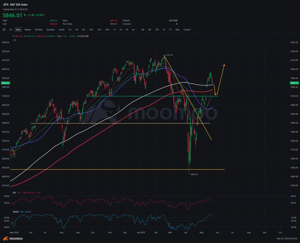Set the chart range to YTD
Viewport: 300px width, 243px height.
tap(157, 30)
